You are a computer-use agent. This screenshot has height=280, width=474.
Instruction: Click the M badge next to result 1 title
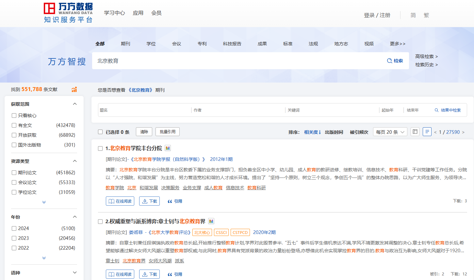(168, 148)
